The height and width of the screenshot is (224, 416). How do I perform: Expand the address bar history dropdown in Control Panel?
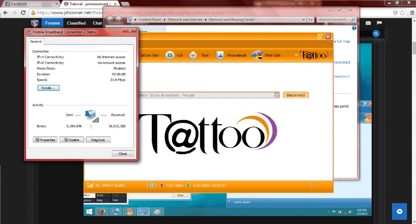point(303,20)
